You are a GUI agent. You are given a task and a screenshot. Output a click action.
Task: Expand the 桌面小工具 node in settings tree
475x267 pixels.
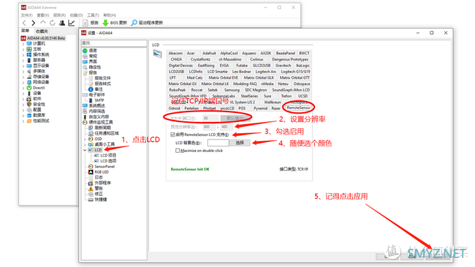[85, 144]
